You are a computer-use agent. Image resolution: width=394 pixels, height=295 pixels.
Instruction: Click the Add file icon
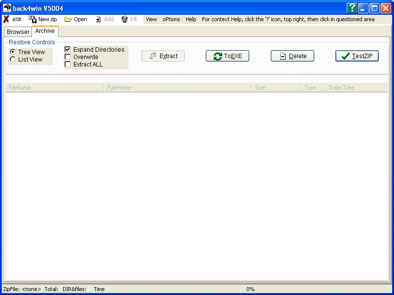coord(98,19)
